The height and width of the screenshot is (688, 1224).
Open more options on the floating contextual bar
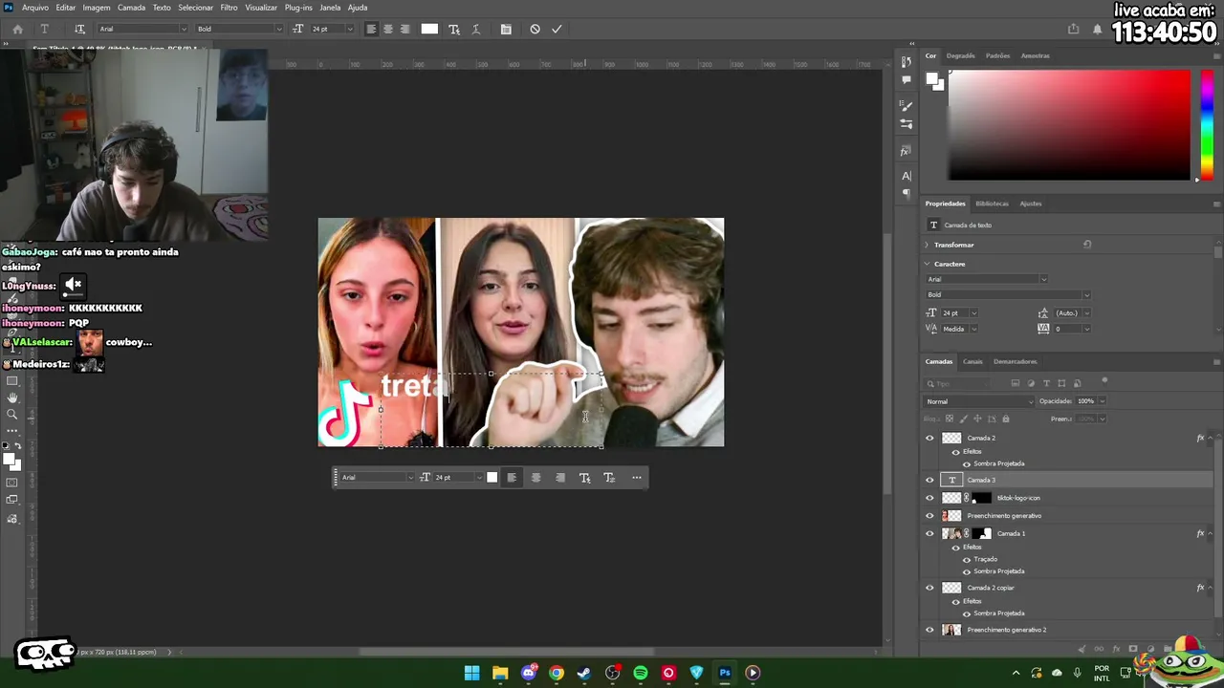coord(637,478)
